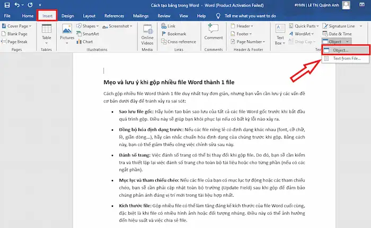Insert a SmartArt graphic

[x=90, y=33]
